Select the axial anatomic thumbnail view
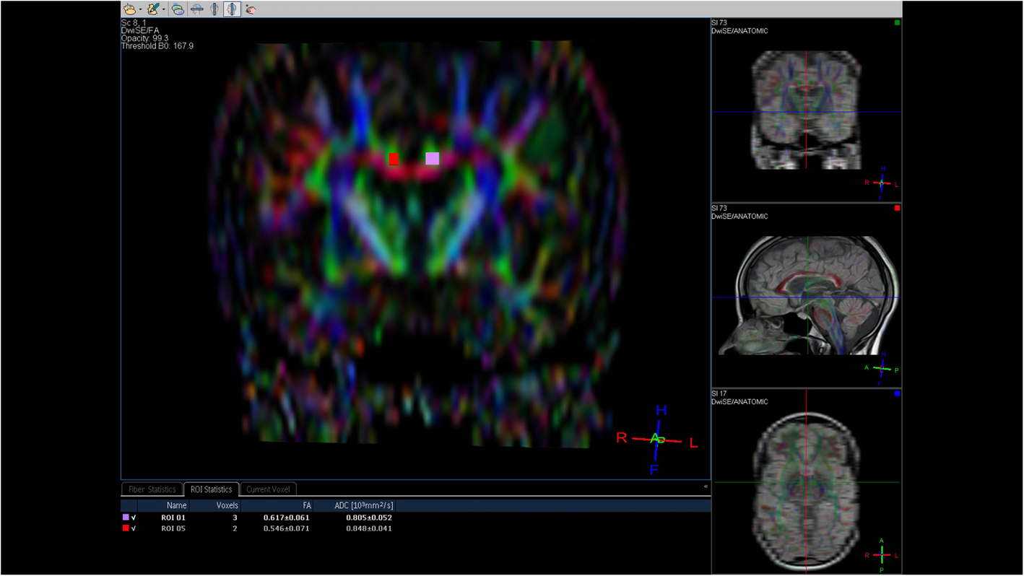Viewport: 1024px width, 576px height. pos(807,481)
